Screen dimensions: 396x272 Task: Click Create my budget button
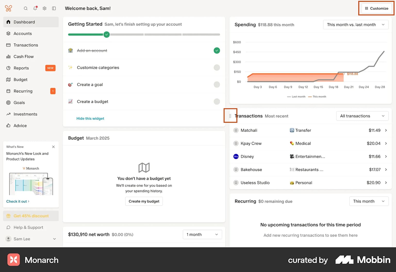144,201
